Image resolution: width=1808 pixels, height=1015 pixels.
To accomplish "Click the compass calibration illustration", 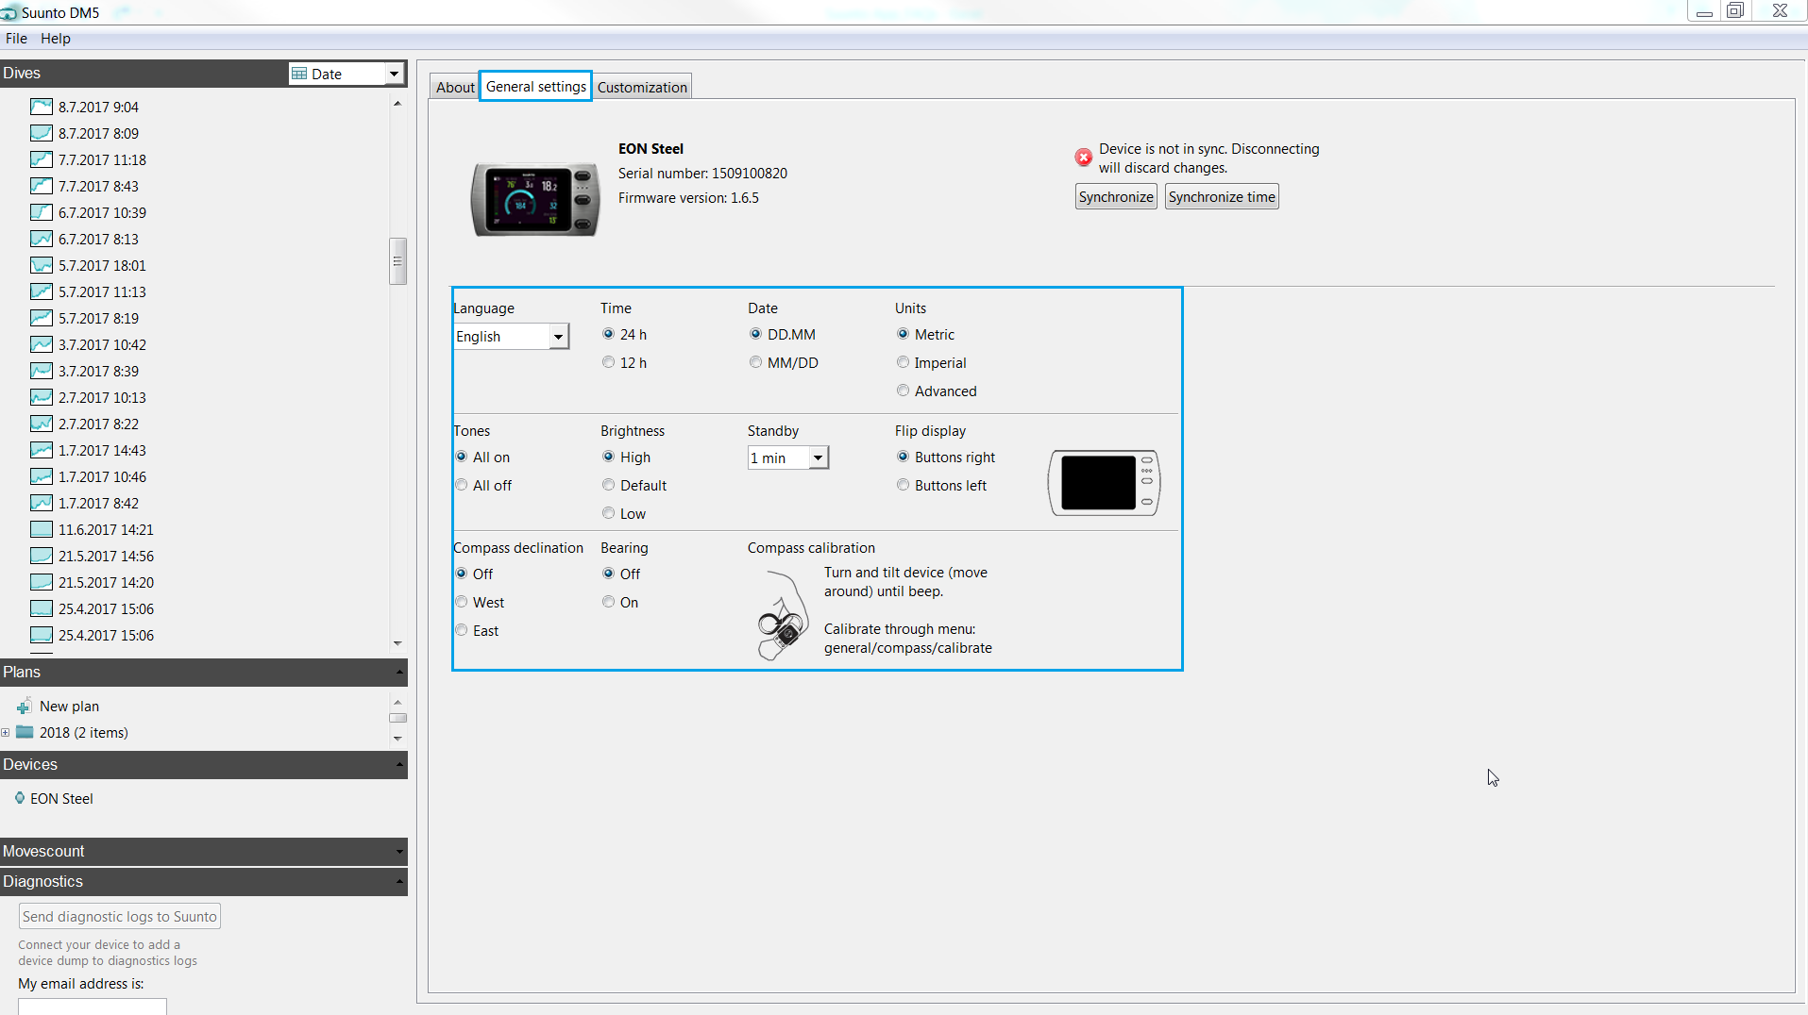I will click(783, 615).
